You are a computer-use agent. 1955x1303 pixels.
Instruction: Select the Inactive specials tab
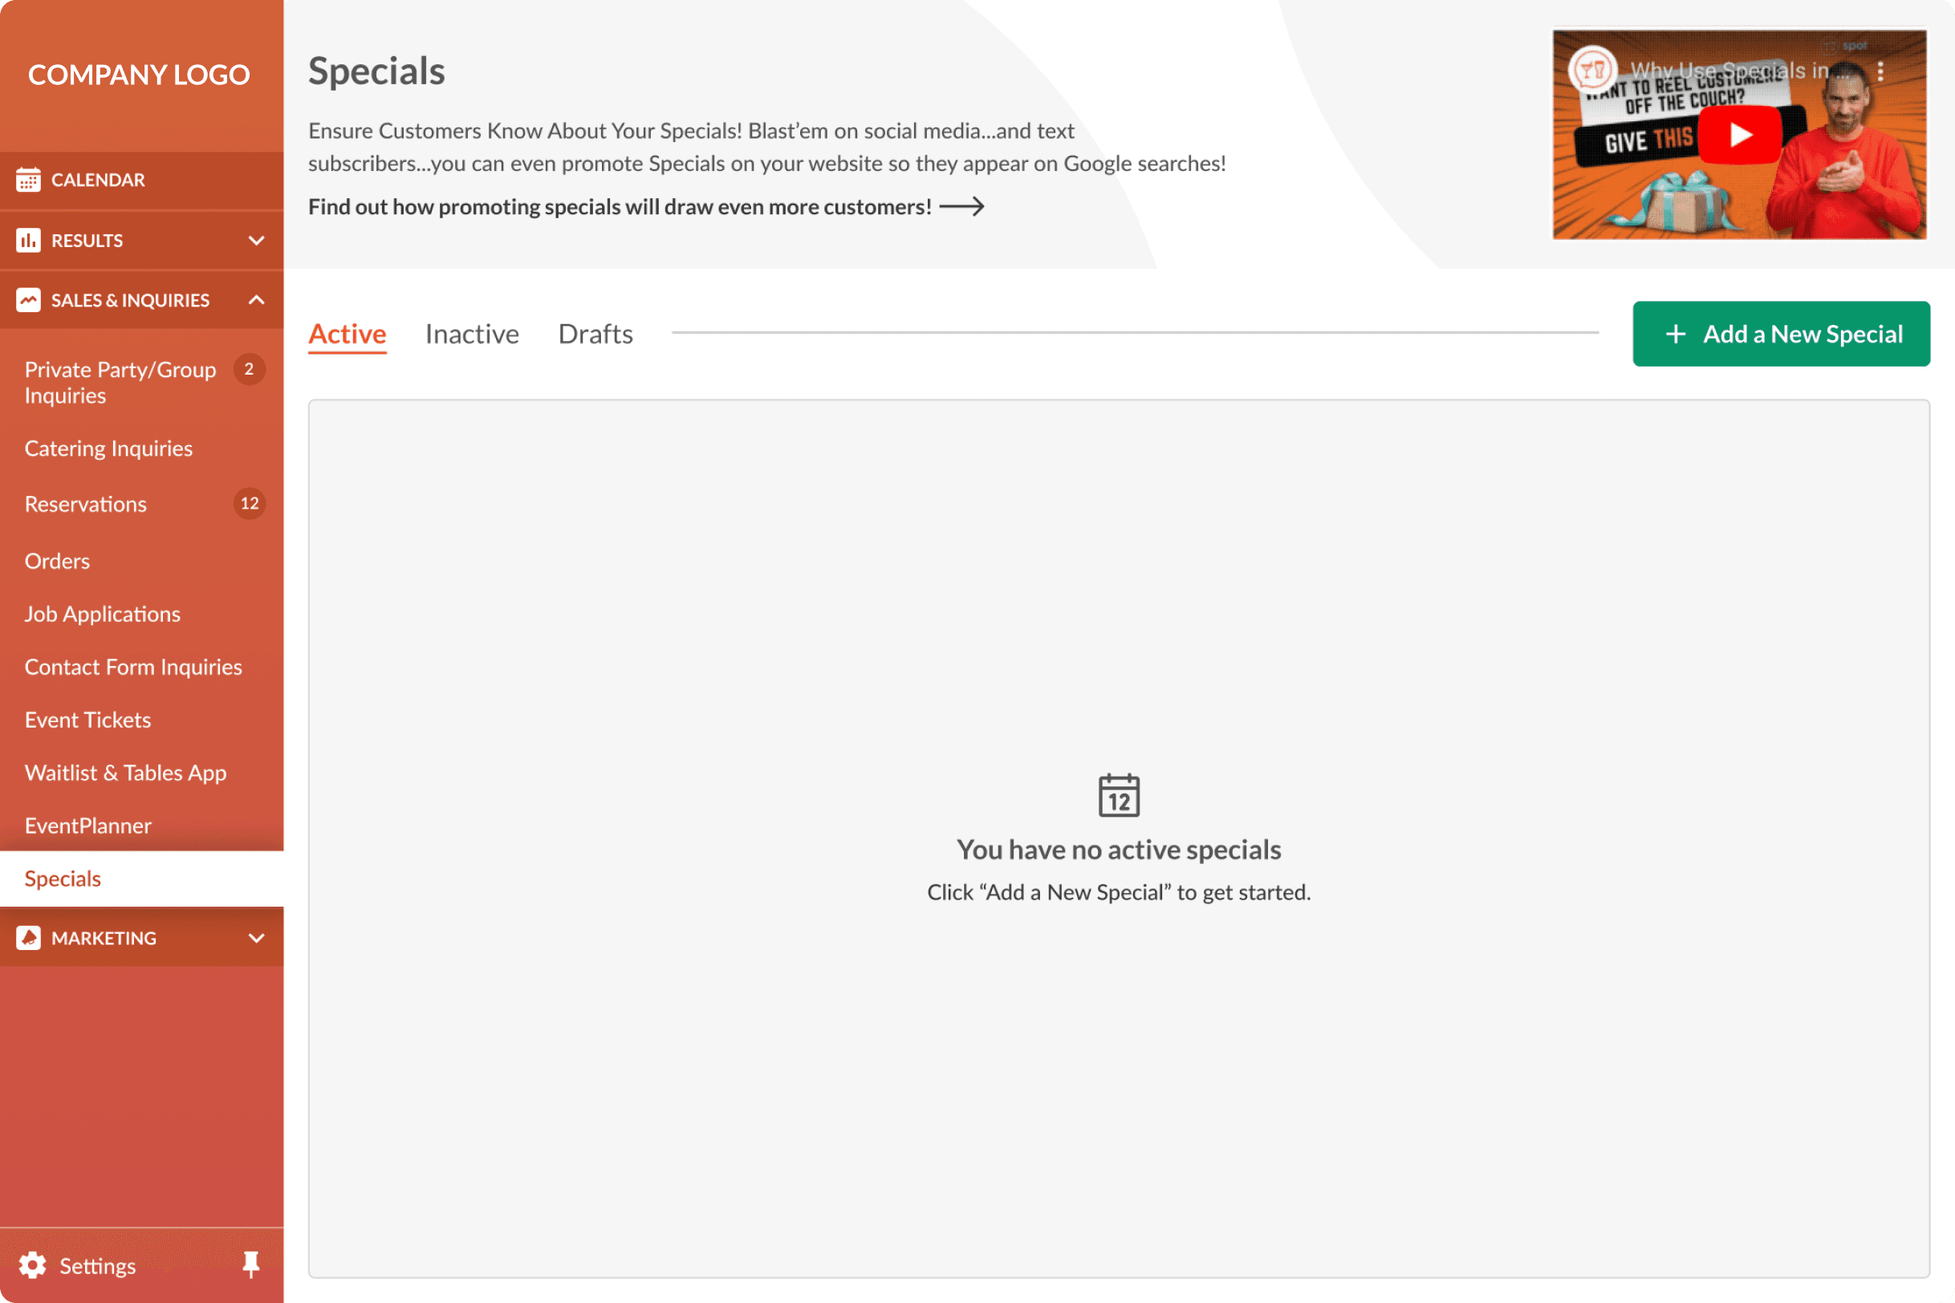tap(471, 333)
